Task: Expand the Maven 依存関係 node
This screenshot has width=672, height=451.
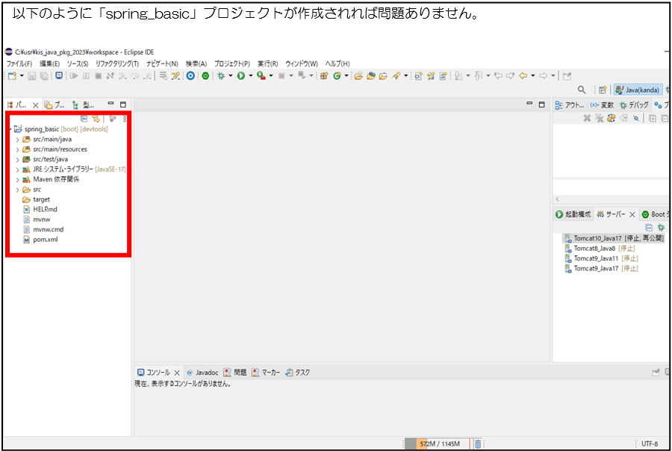Action: pyautogui.click(x=17, y=179)
